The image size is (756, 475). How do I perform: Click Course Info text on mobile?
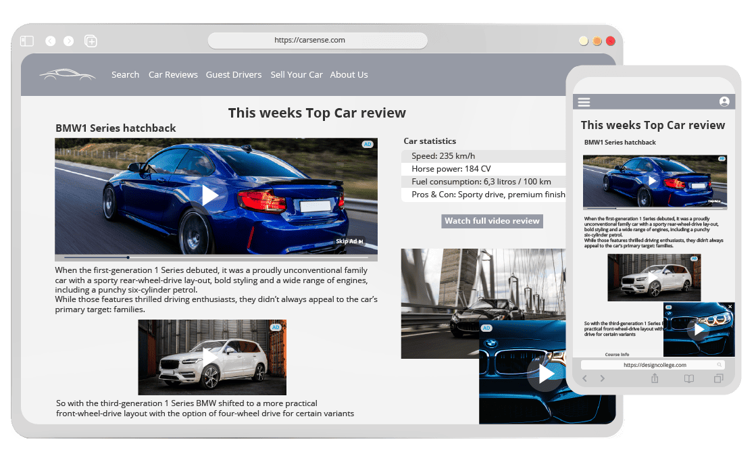point(617,355)
